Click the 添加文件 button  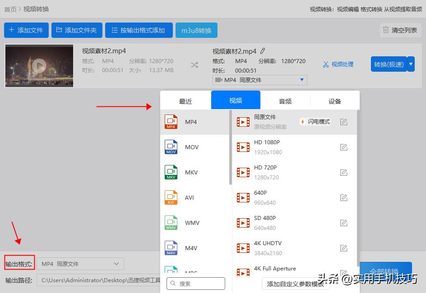pos(26,30)
